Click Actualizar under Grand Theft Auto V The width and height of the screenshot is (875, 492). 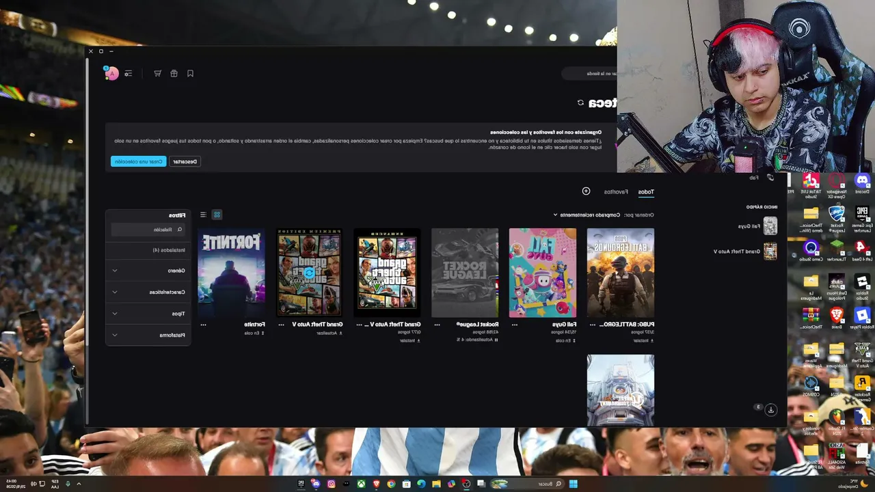point(328,333)
